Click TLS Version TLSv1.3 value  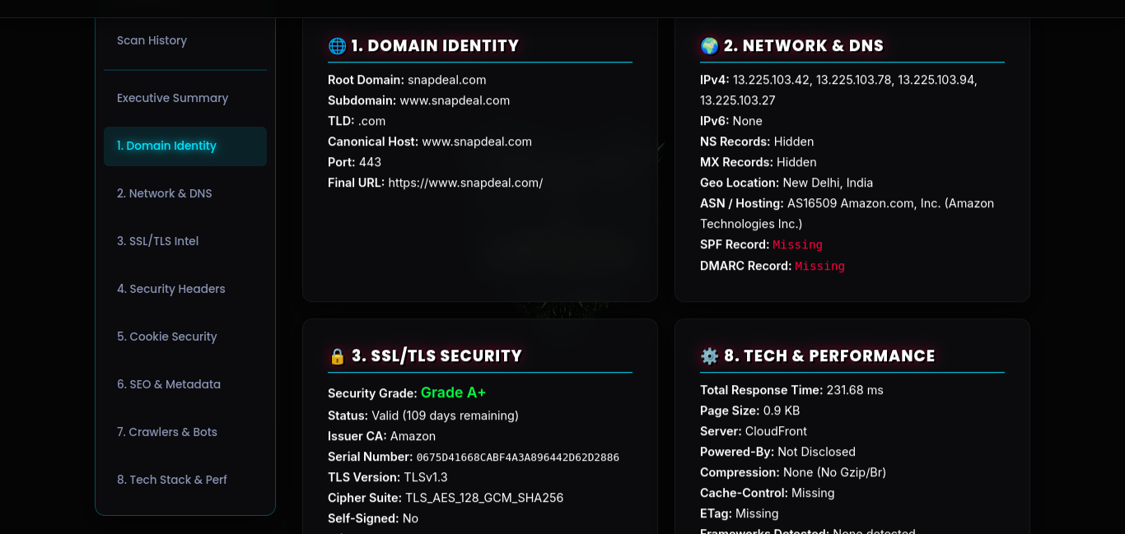pyautogui.click(x=426, y=477)
